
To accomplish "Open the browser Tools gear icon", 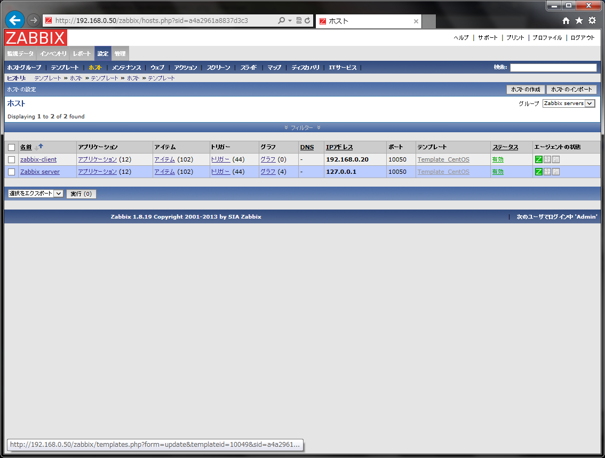I will (592, 20).
